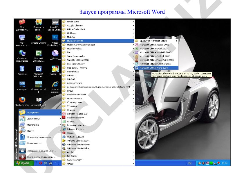Launch Mozilla Firefox desktop shortcut
The height and width of the screenshot is (173, 244).
(22, 101)
